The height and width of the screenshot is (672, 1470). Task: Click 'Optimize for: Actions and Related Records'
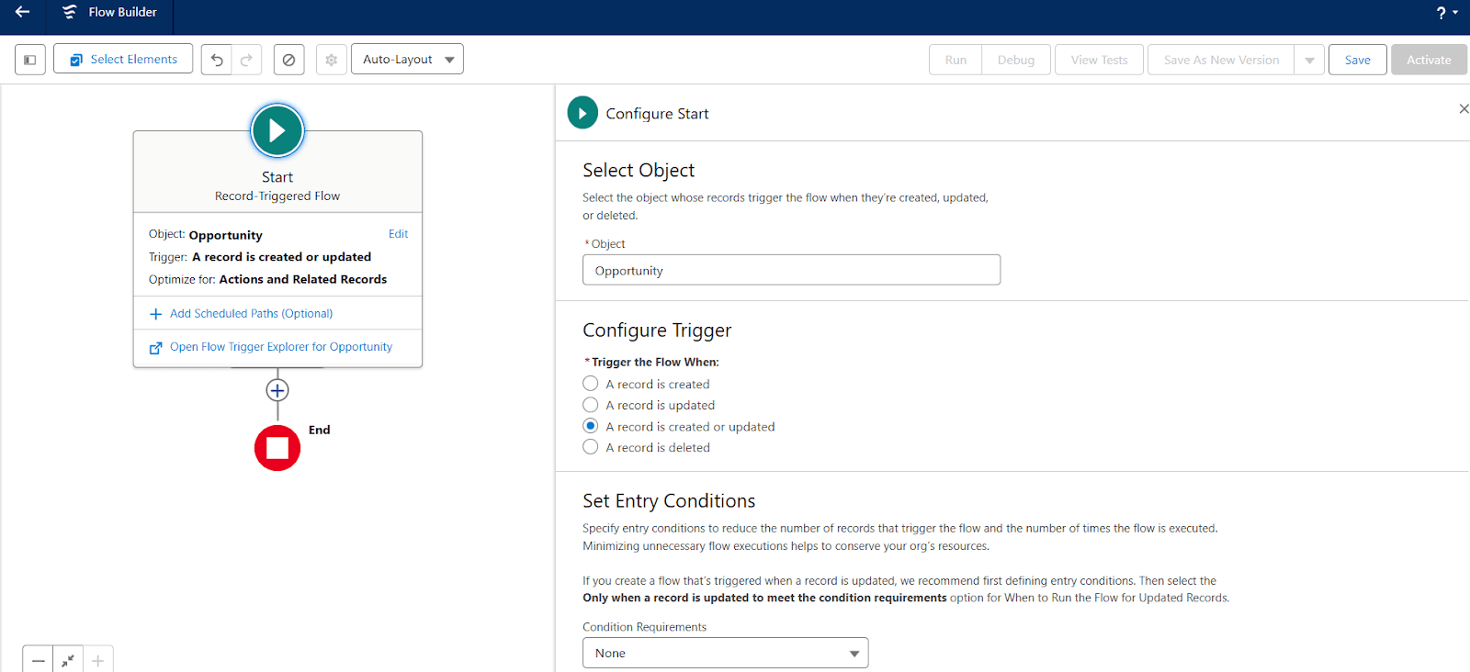267,279
